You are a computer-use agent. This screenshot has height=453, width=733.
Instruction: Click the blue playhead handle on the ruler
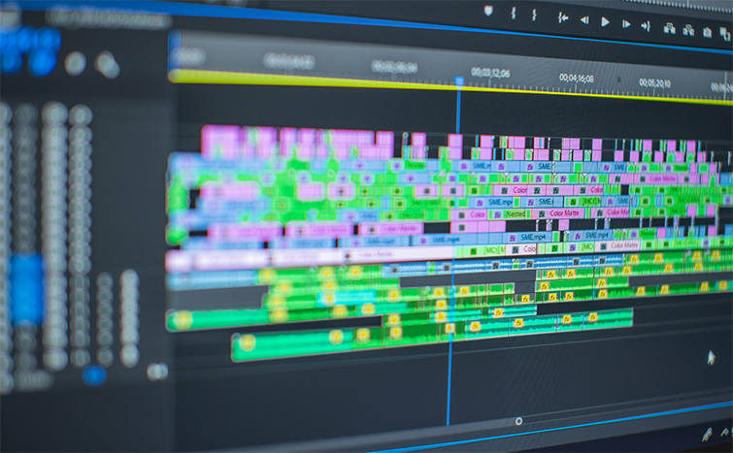459,82
